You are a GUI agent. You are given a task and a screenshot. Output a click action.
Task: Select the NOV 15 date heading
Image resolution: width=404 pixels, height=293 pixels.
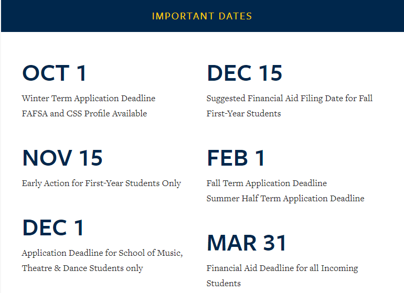pos(62,158)
